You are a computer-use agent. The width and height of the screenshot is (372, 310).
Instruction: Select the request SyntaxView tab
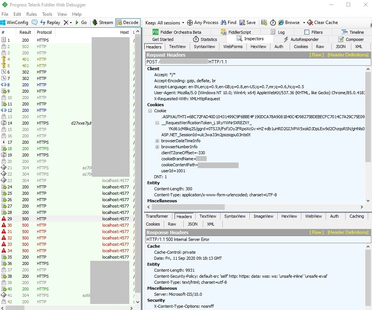[204, 47]
